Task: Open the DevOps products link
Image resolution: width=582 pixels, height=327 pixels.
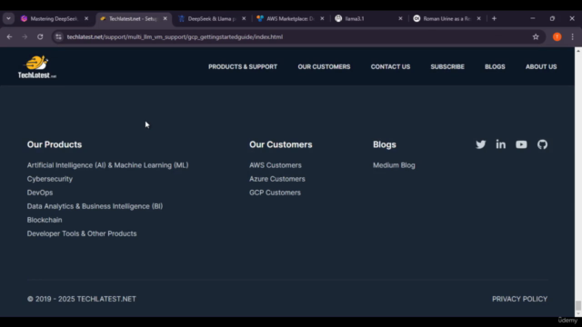Action: point(40,193)
